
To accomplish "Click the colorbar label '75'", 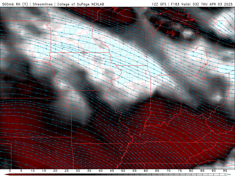I will (x=180, y=171).
